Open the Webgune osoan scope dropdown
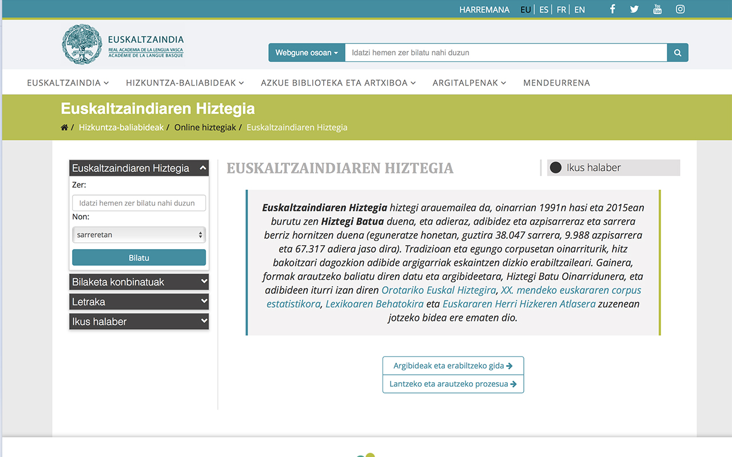This screenshot has height=457, width=732. click(307, 53)
